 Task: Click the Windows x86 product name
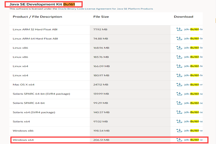coord(23,131)
